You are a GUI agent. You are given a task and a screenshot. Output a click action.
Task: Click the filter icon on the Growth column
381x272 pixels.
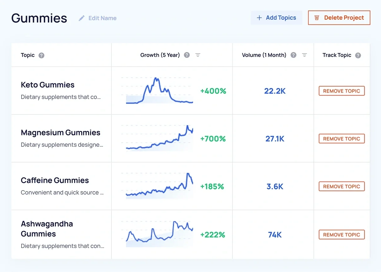pyautogui.click(x=198, y=55)
